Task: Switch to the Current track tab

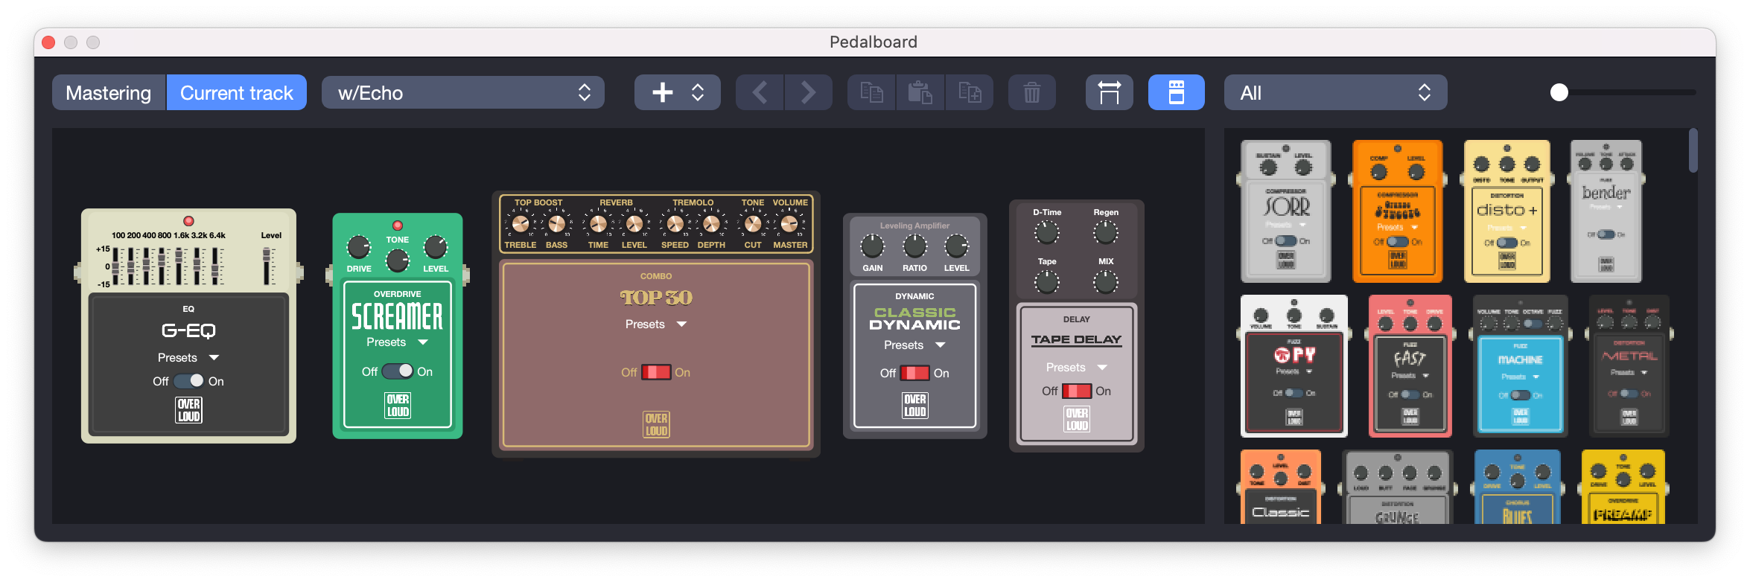Action: click(x=237, y=92)
